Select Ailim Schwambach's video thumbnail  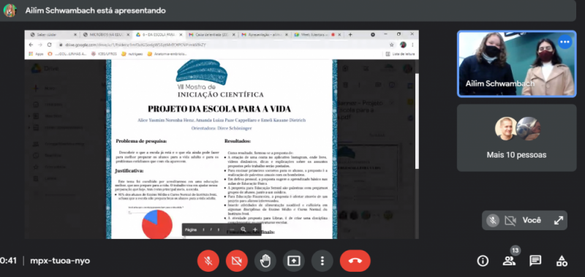517,64
